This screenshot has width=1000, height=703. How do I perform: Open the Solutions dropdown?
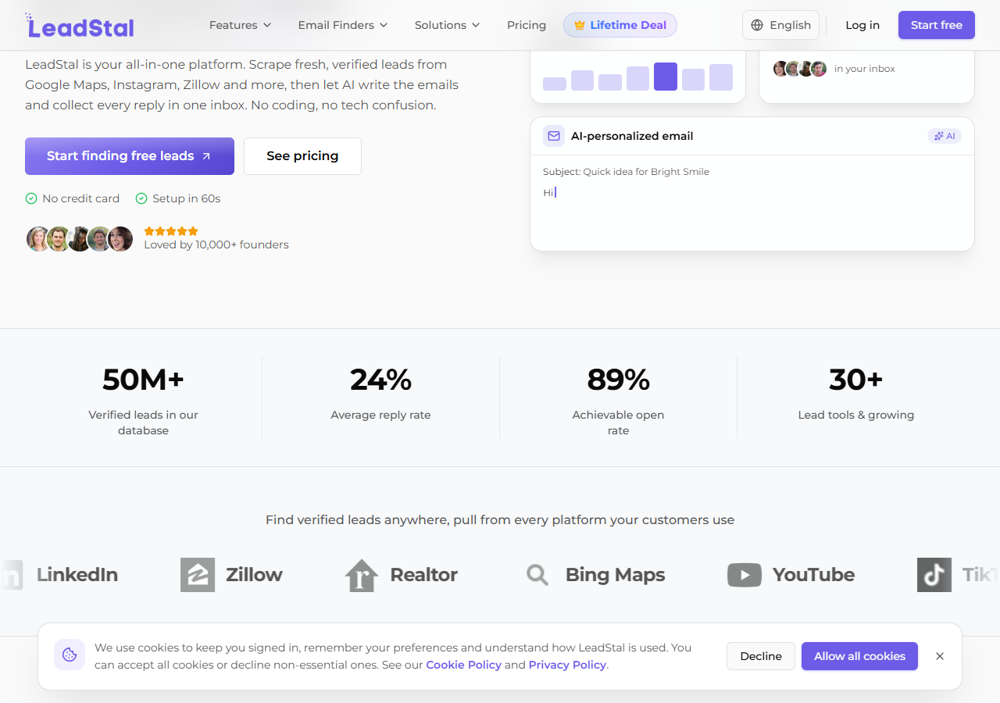coord(448,25)
